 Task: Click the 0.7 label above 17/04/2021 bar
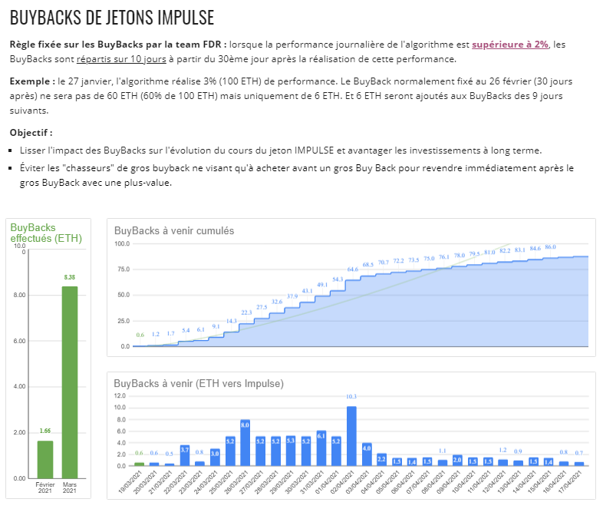click(579, 453)
